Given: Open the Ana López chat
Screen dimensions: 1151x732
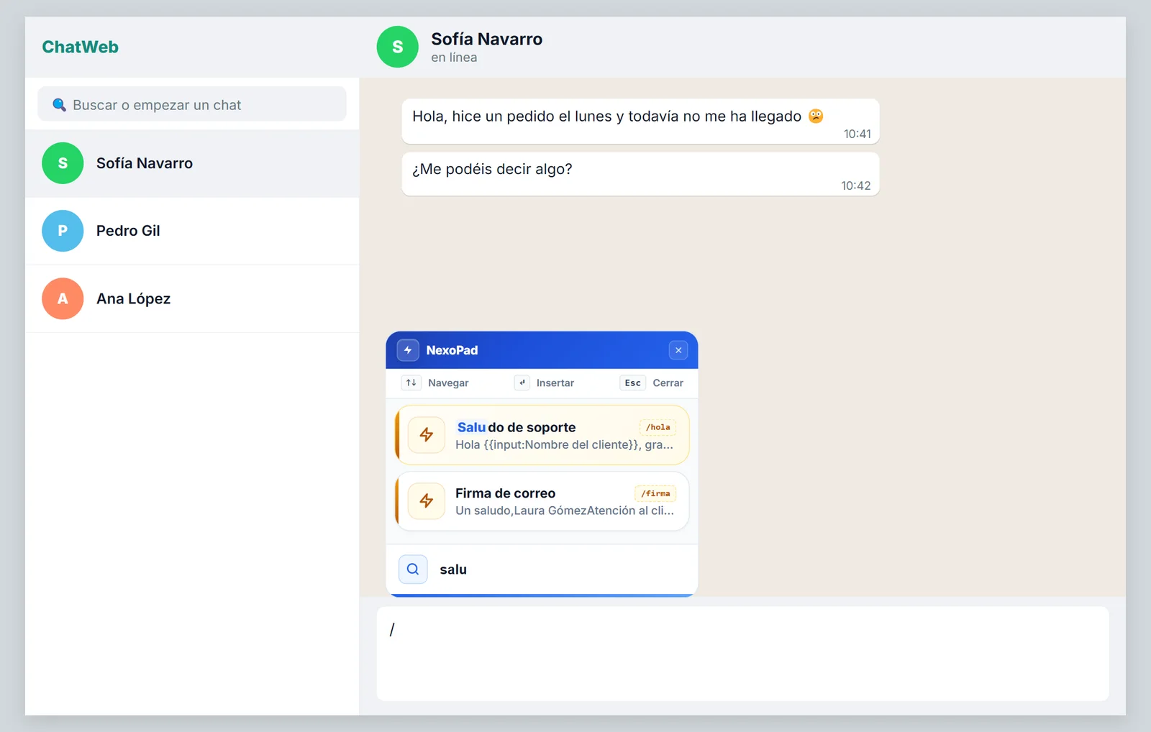Looking at the screenshot, I should click(192, 298).
